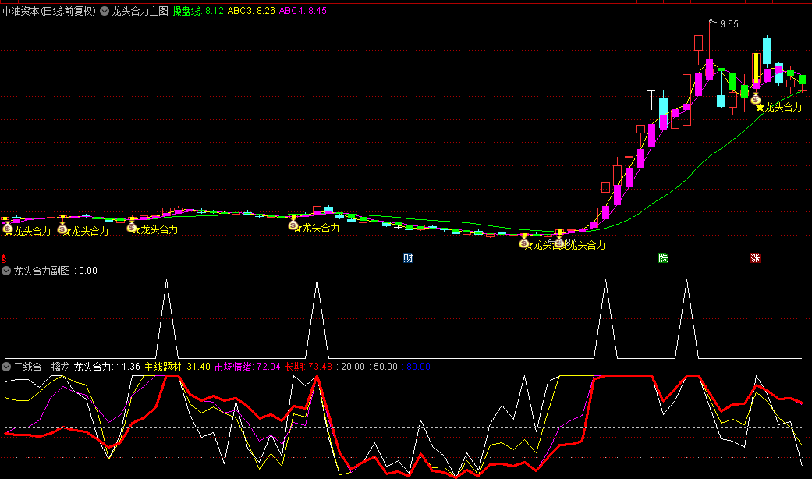The height and width of the screenshot is (479, 812).
Task: Click the red S marker on the time axis
Action: coord(4,259)
